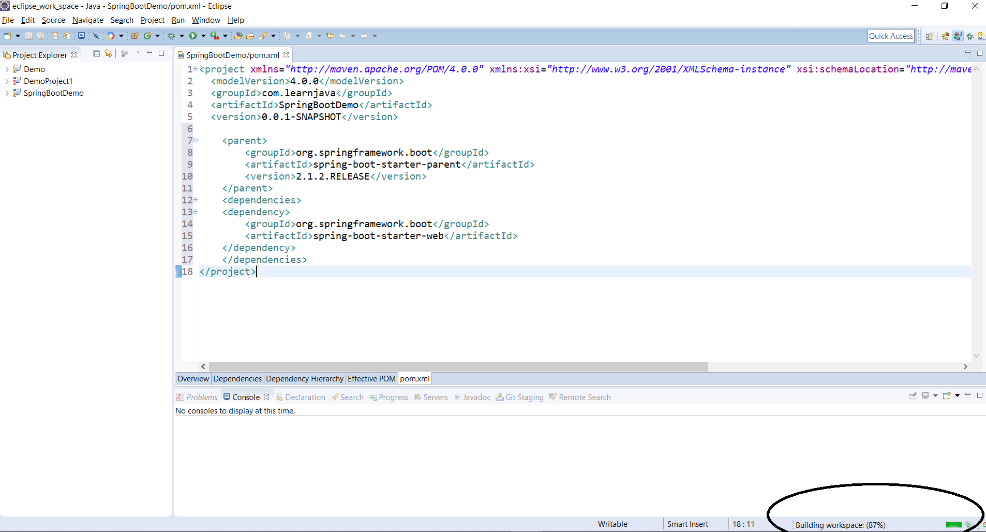Screen dimensions: 986x532
Task: Switch to the Dependency Hierarchy tab
Action: pos(305,379)
